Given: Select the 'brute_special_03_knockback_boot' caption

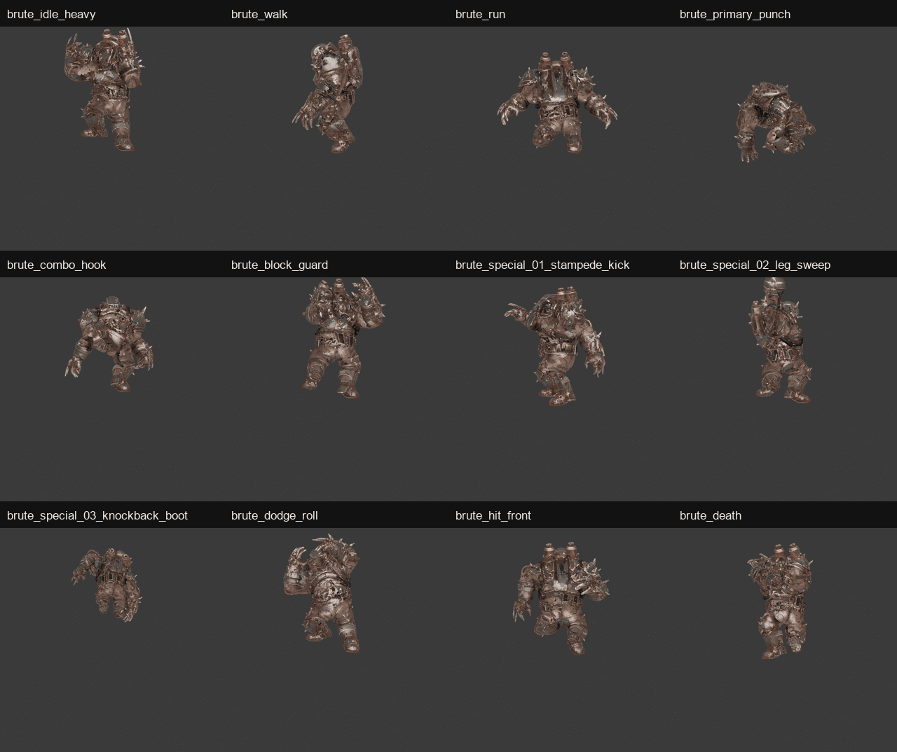Looking at the screenshot, I should pyautogui.click(x=97, y=515).
